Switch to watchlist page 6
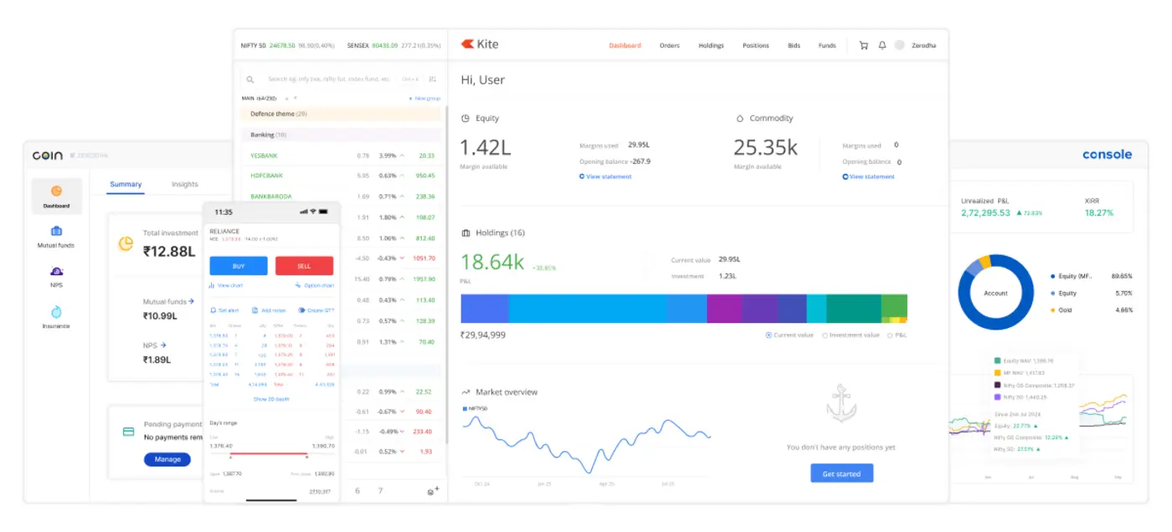 tap(357, 490)
